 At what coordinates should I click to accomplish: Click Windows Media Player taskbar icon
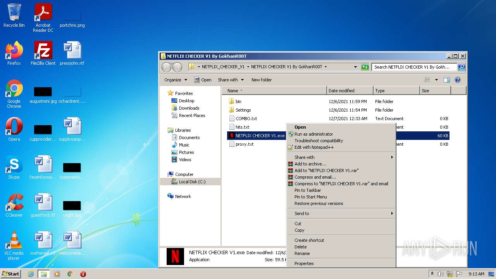pyautogui.click(x=57, y=274)
